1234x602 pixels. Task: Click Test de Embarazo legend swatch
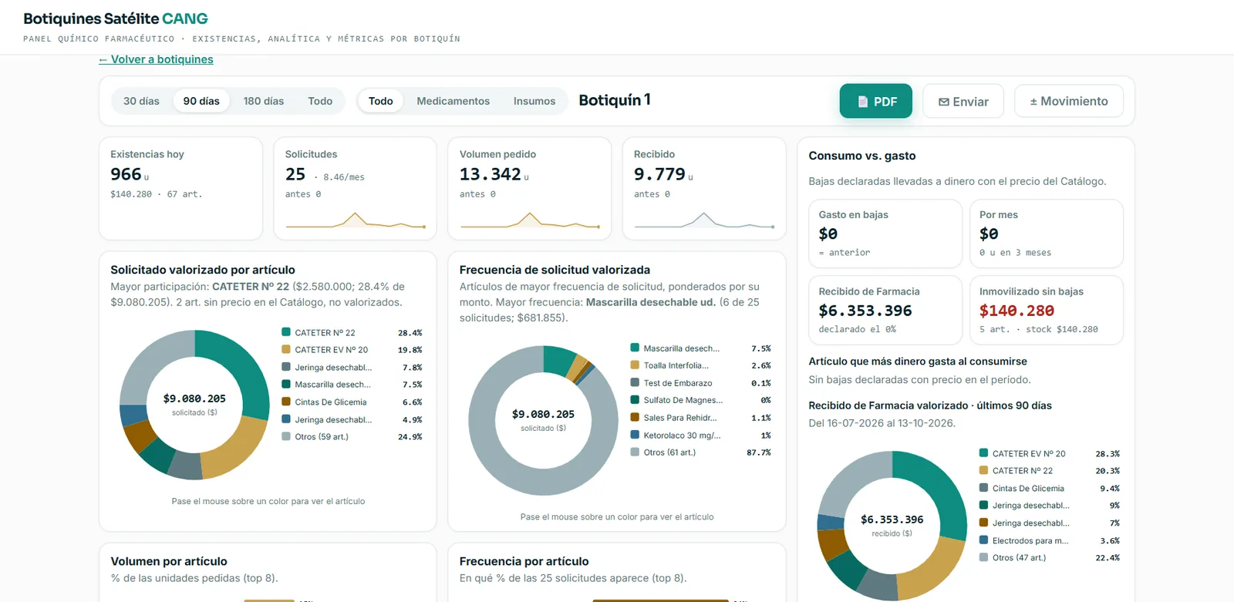click(635, 382)
